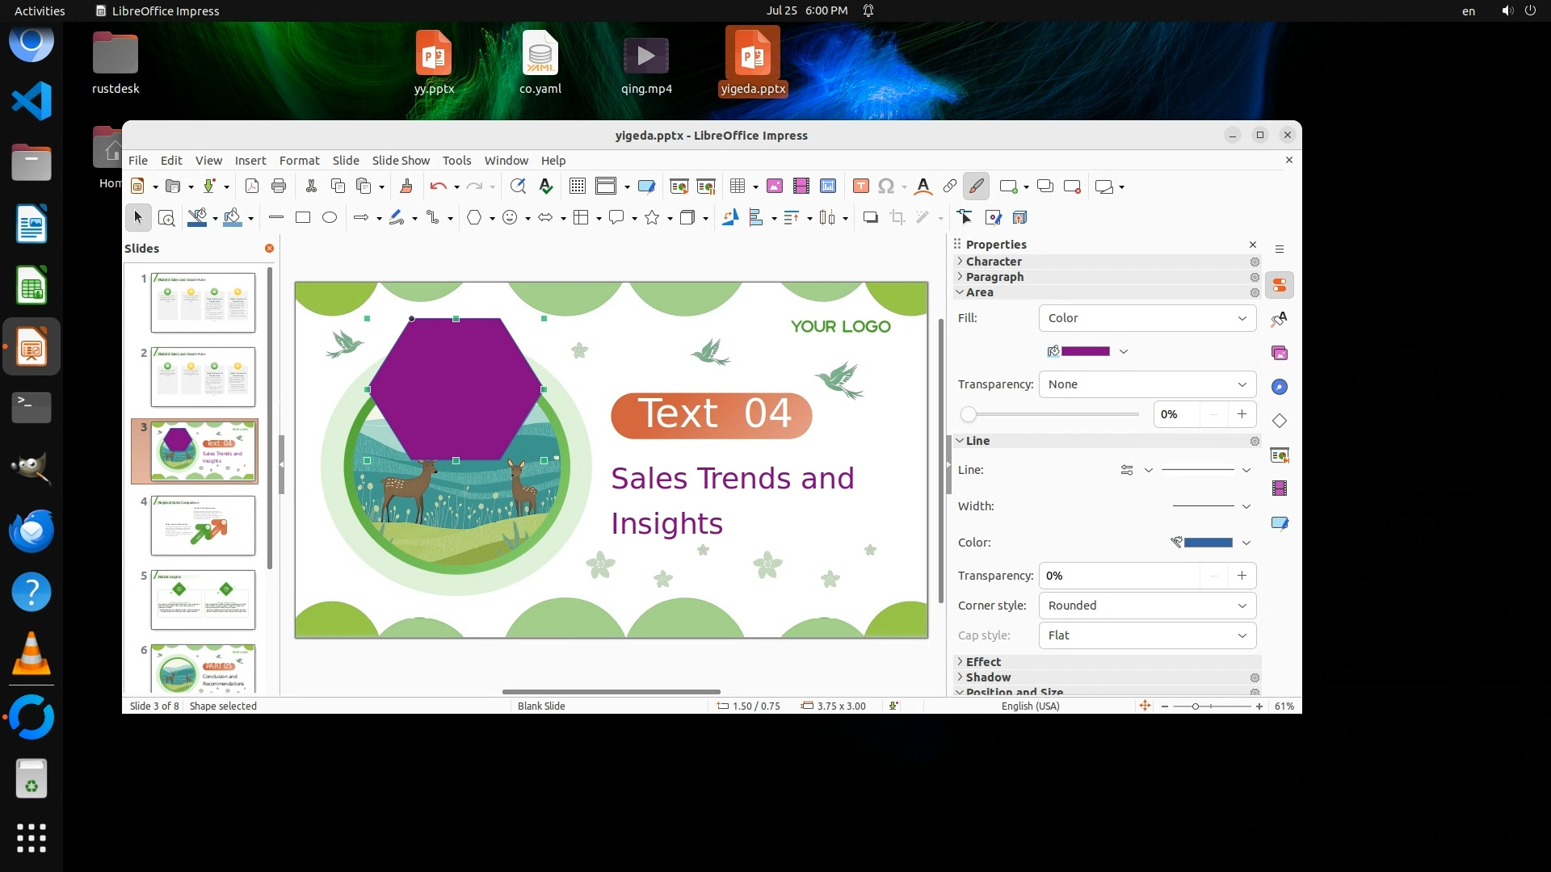The height and width of the screenshot is (872, 1551).
Task: Click the Clone Formatting paintbrush
Action: pos(406,187)
